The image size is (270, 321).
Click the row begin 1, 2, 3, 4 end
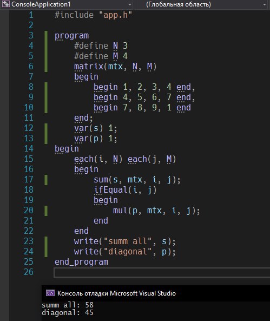(144, 87)
